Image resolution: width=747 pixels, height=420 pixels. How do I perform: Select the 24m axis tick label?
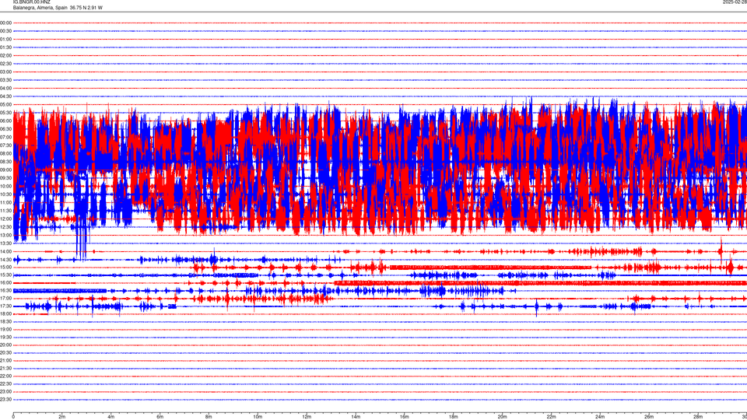click(x=600, y=417)
